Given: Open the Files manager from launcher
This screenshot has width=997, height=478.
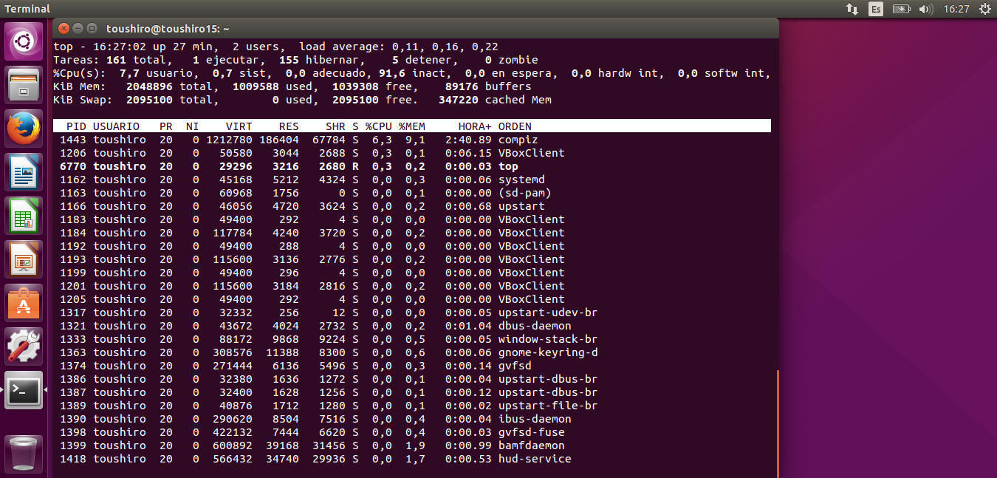Looking at the screenshot, I should coord(24,85).
